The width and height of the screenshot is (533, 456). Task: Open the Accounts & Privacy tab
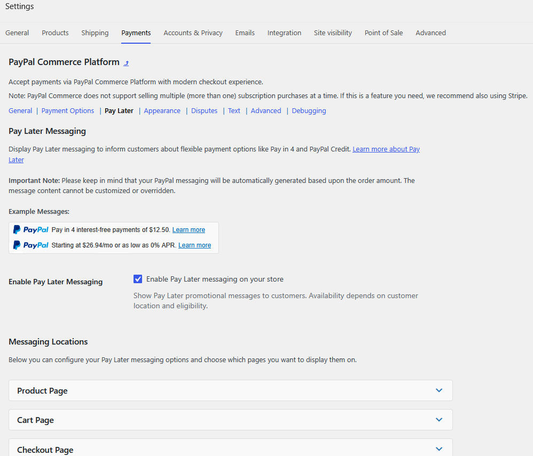click(x=193, y=33)
